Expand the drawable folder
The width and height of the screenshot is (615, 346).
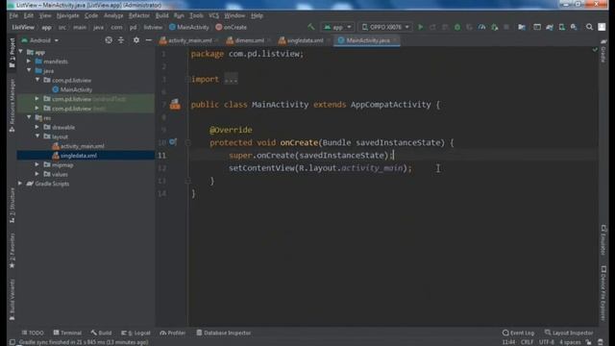pyautogui.click(x=37, y=127)
